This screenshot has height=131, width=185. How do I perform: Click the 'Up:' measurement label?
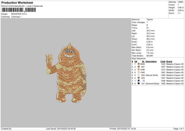click(133, 36)
